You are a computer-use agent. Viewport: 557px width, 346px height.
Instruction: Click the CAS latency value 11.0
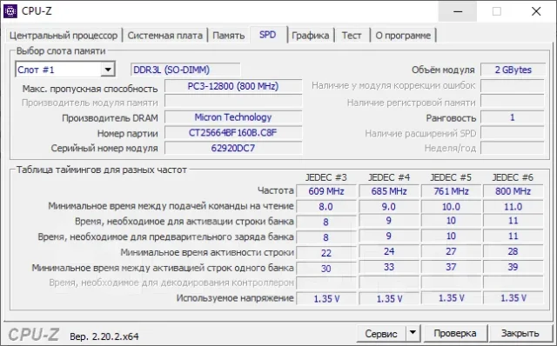[513, 207]
